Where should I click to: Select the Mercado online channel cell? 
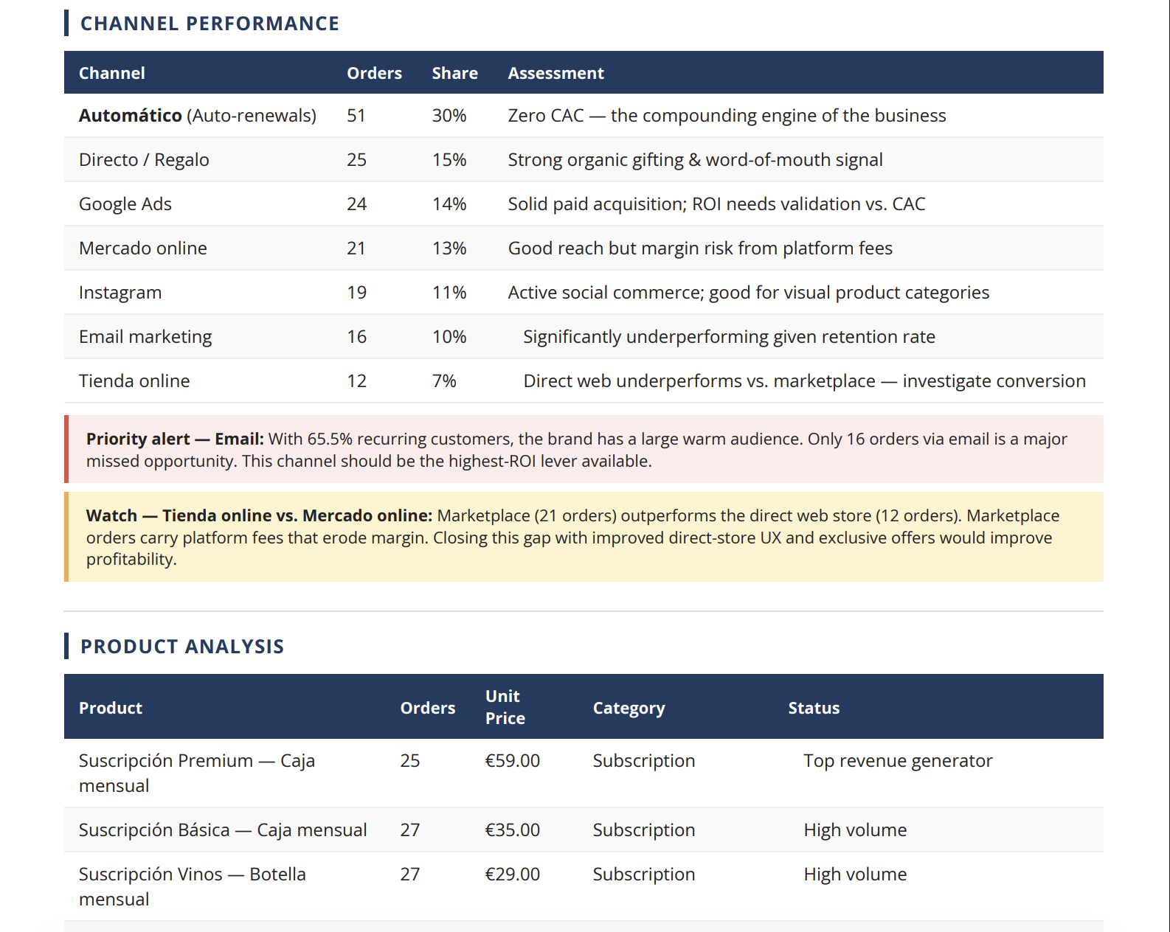click(143, 248)
